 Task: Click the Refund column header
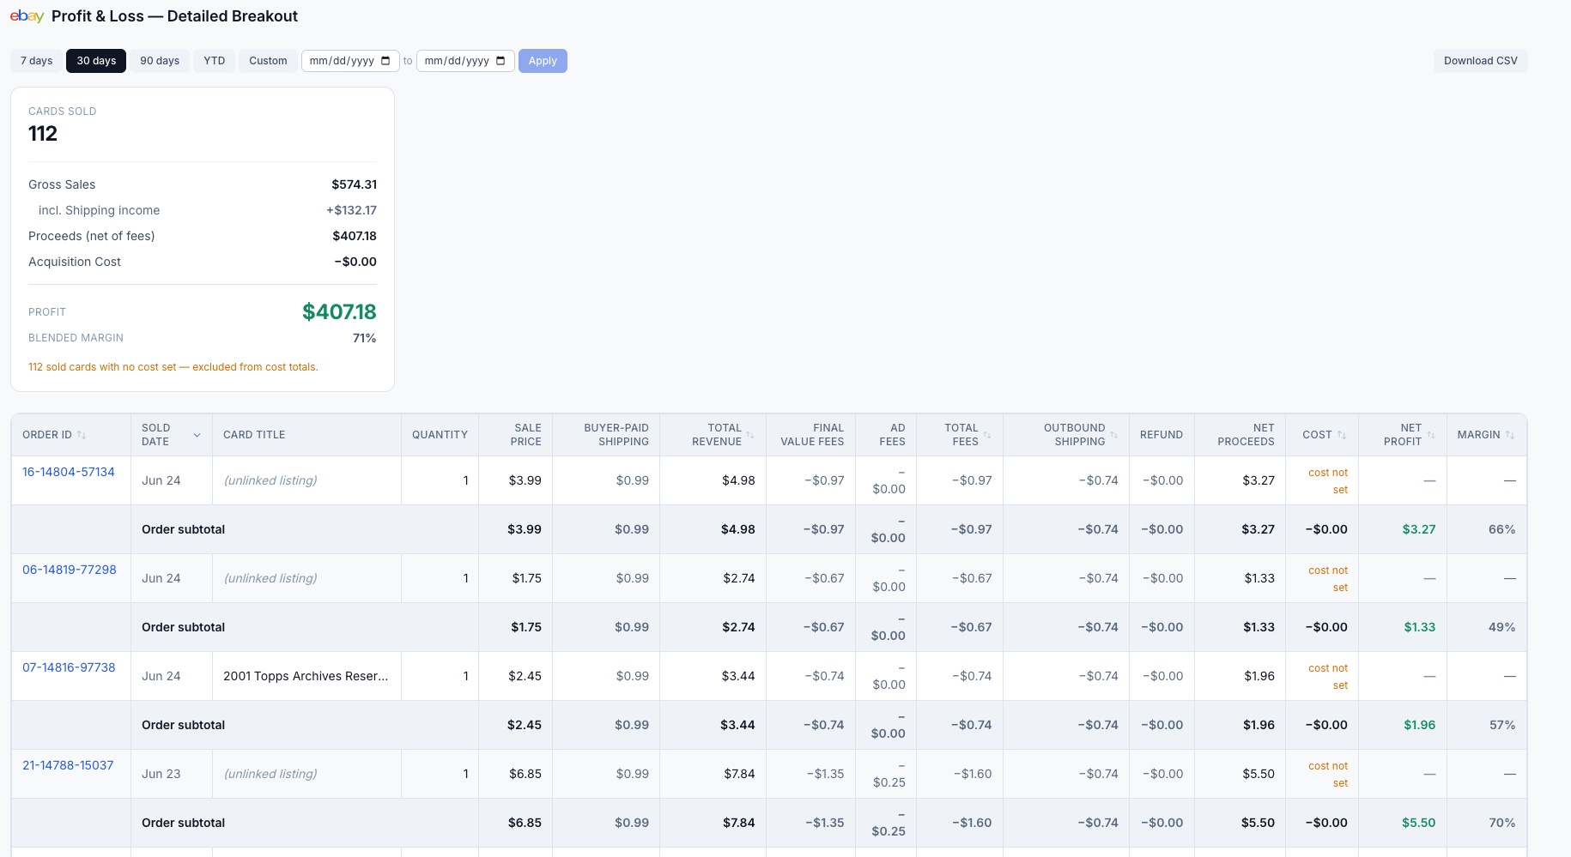[1162, 435]
